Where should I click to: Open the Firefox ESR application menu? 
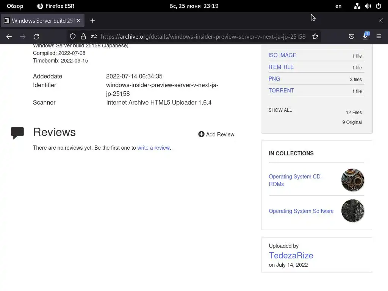point(56,6)
